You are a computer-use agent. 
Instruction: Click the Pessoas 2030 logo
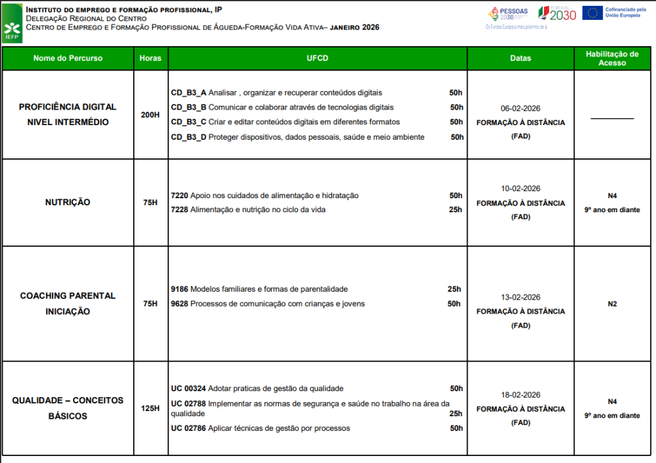508,13
